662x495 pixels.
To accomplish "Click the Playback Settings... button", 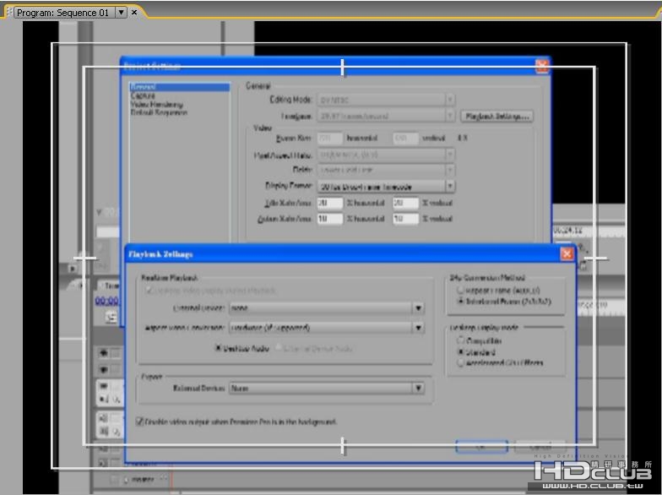I will point(496,117).
